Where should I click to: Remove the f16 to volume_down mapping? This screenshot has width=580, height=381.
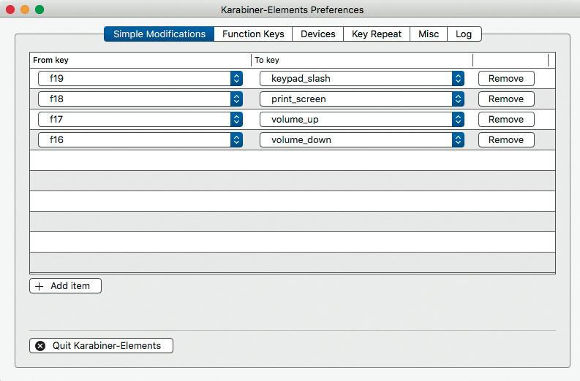(x=506, y=139)
